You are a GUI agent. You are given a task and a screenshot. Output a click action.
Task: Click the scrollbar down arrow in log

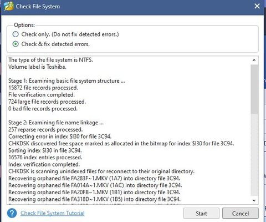[x=254, y=200]
